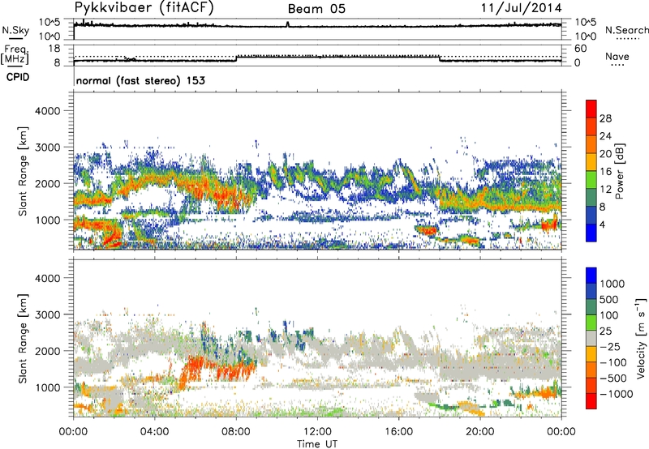This screenshot has width=649, height=449.
Task: Click the "18" frequency axis tick
Action: [x=54, y=49]
